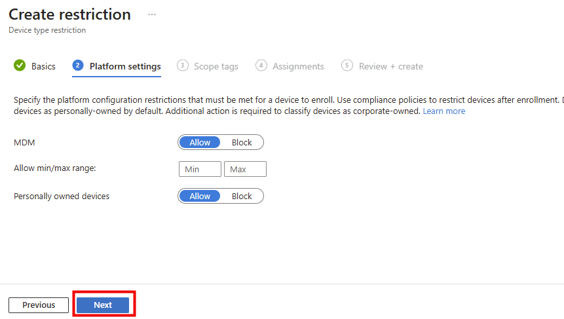Jump to the Assignments tab
Image resolution: width=564 pixels, height=319 pixels.
point(298,66)
